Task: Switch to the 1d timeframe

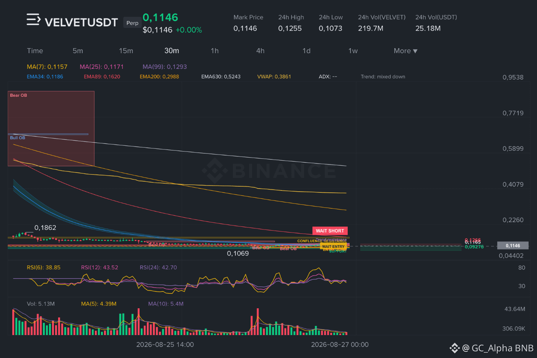Action: 306,51
